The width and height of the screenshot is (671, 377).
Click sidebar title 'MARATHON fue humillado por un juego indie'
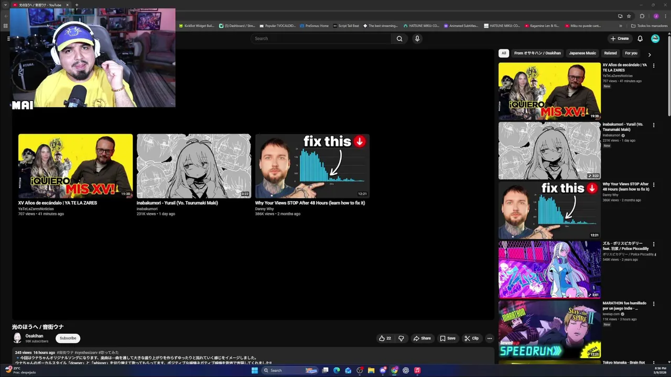[624, 306]
